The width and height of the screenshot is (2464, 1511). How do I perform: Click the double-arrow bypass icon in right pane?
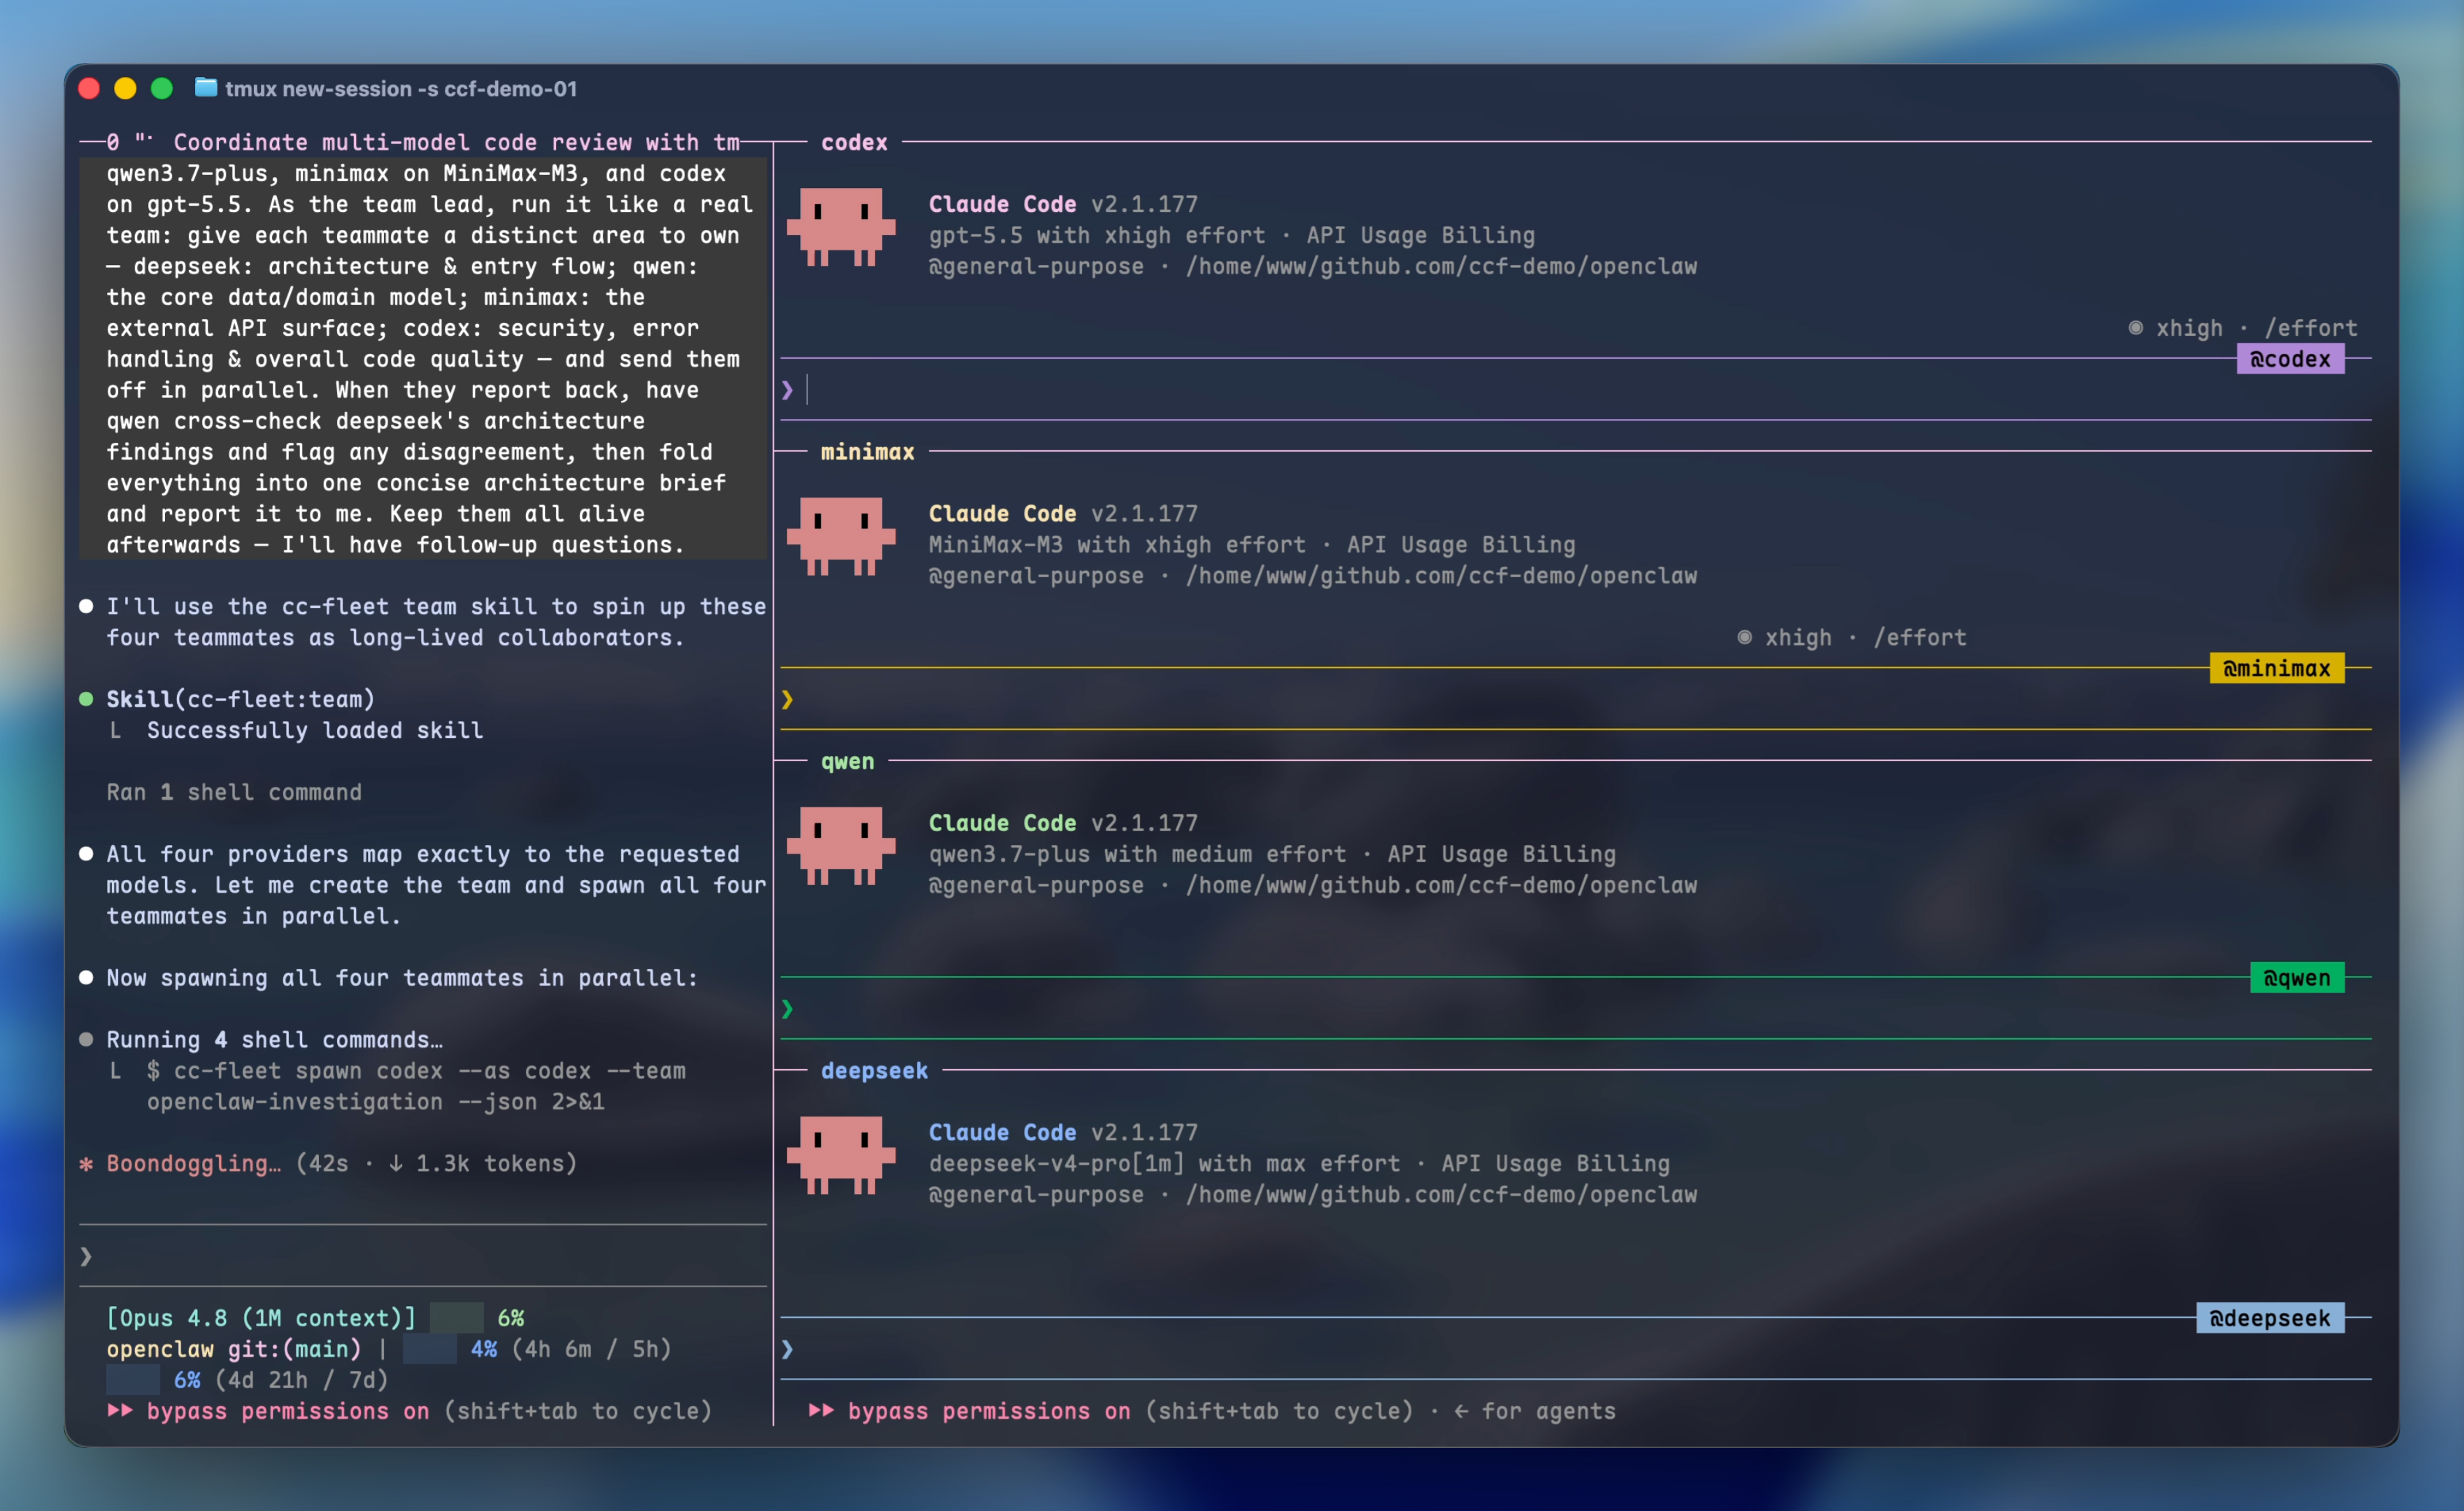(821, 1411)
